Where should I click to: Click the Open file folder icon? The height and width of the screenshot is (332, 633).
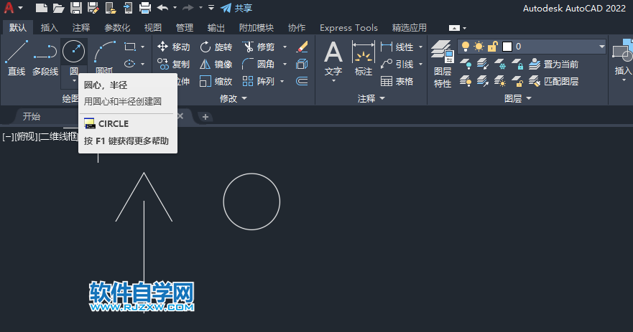click(x=58, y=8)
